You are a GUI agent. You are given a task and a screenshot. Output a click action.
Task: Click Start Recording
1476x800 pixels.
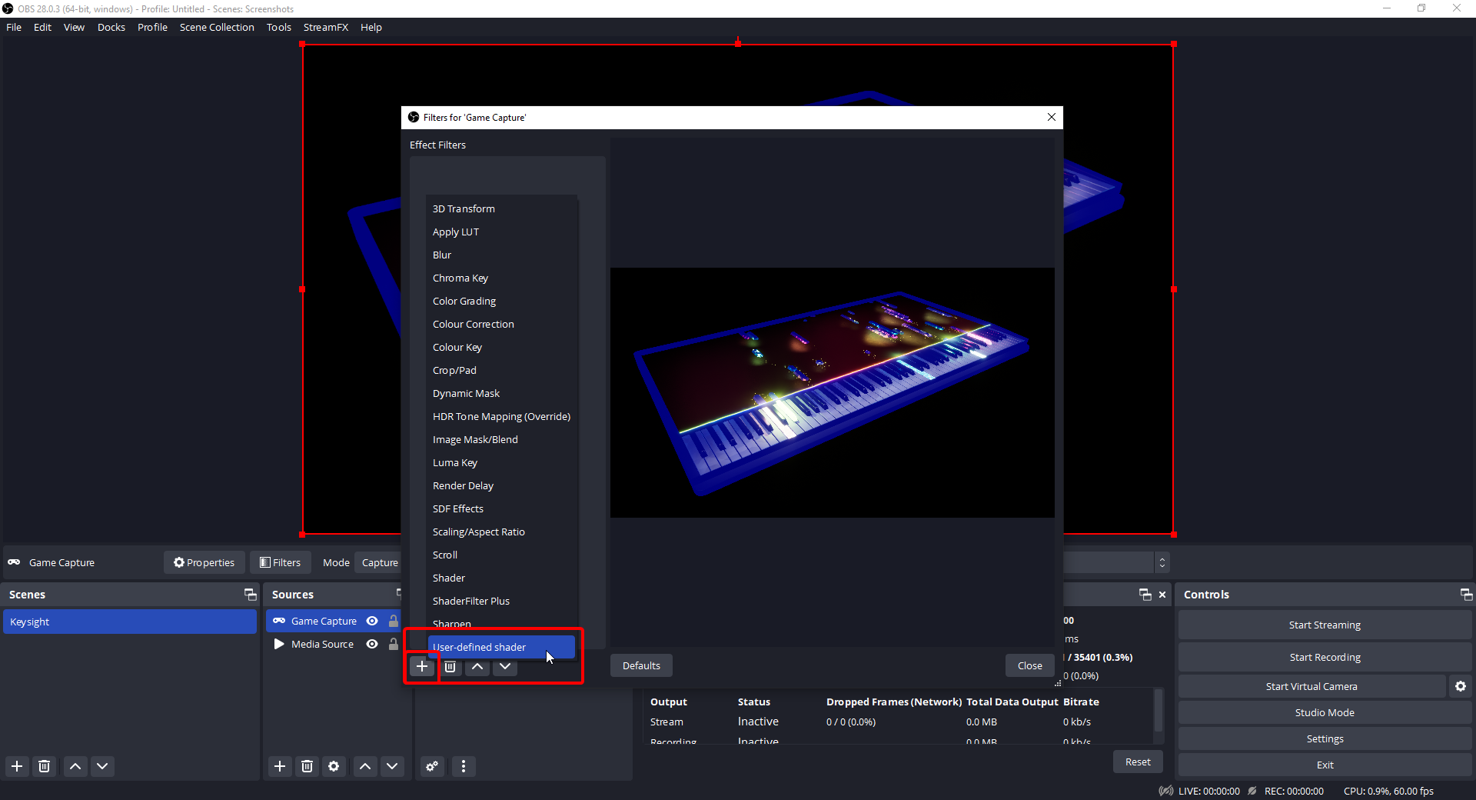(x=1325, y=657)
